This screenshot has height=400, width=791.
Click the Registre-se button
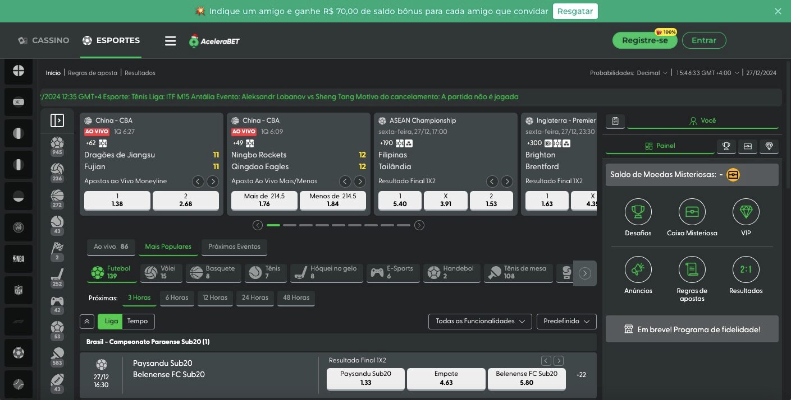tap(645, 41)
